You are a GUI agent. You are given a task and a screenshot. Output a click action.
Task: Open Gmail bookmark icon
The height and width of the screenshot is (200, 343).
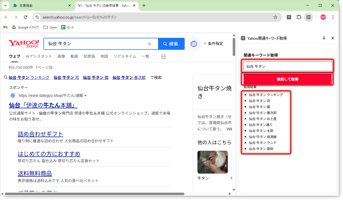[x=5, y=27]
